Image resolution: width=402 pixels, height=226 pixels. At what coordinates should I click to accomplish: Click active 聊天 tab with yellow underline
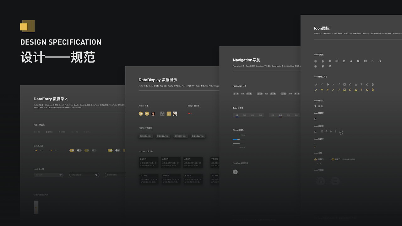click(280, 115)
